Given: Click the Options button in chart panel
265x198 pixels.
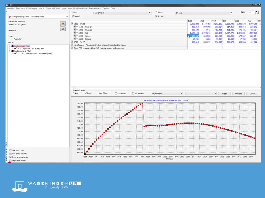Looking at the screenshot, I should [x=239, y=94].
